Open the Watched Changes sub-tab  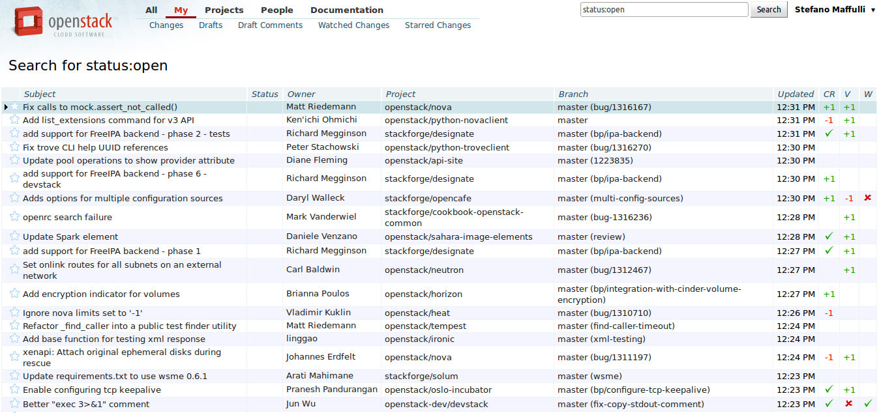pyautogui.click(x=353, y=25)
